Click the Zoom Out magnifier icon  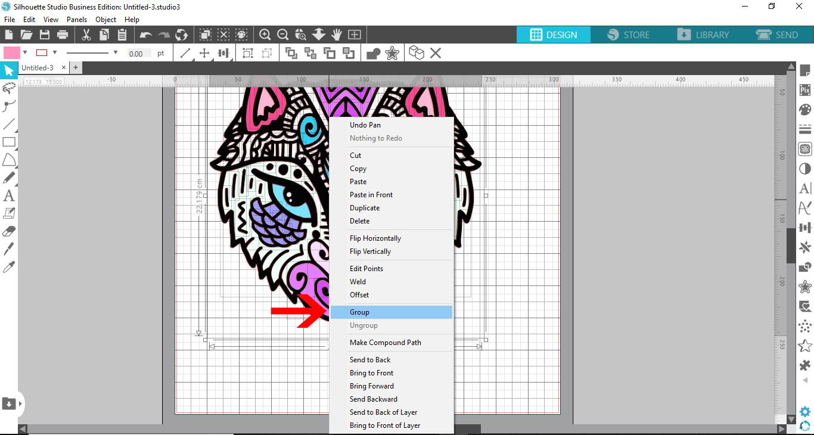(283, 35)
